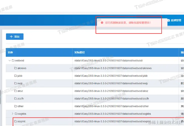The image size is (184, 126).
Task: Click path ending webvod/jzbb
Action: 111,76
